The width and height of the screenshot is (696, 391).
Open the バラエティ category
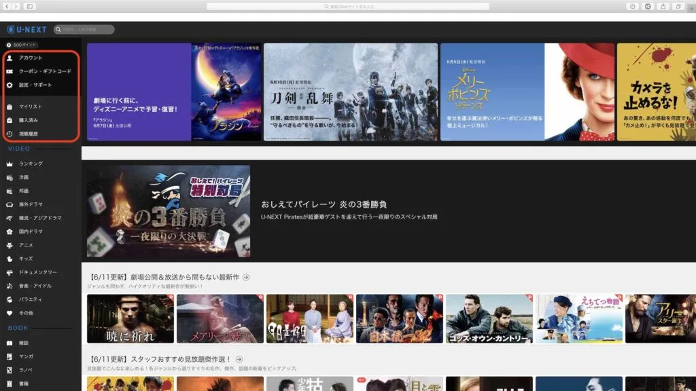point(30,299)
